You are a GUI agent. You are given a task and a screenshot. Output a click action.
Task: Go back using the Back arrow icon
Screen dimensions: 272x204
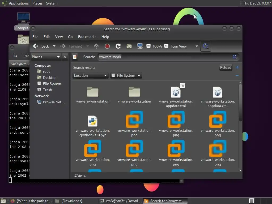pyautogui.click(x=36, y=46)
